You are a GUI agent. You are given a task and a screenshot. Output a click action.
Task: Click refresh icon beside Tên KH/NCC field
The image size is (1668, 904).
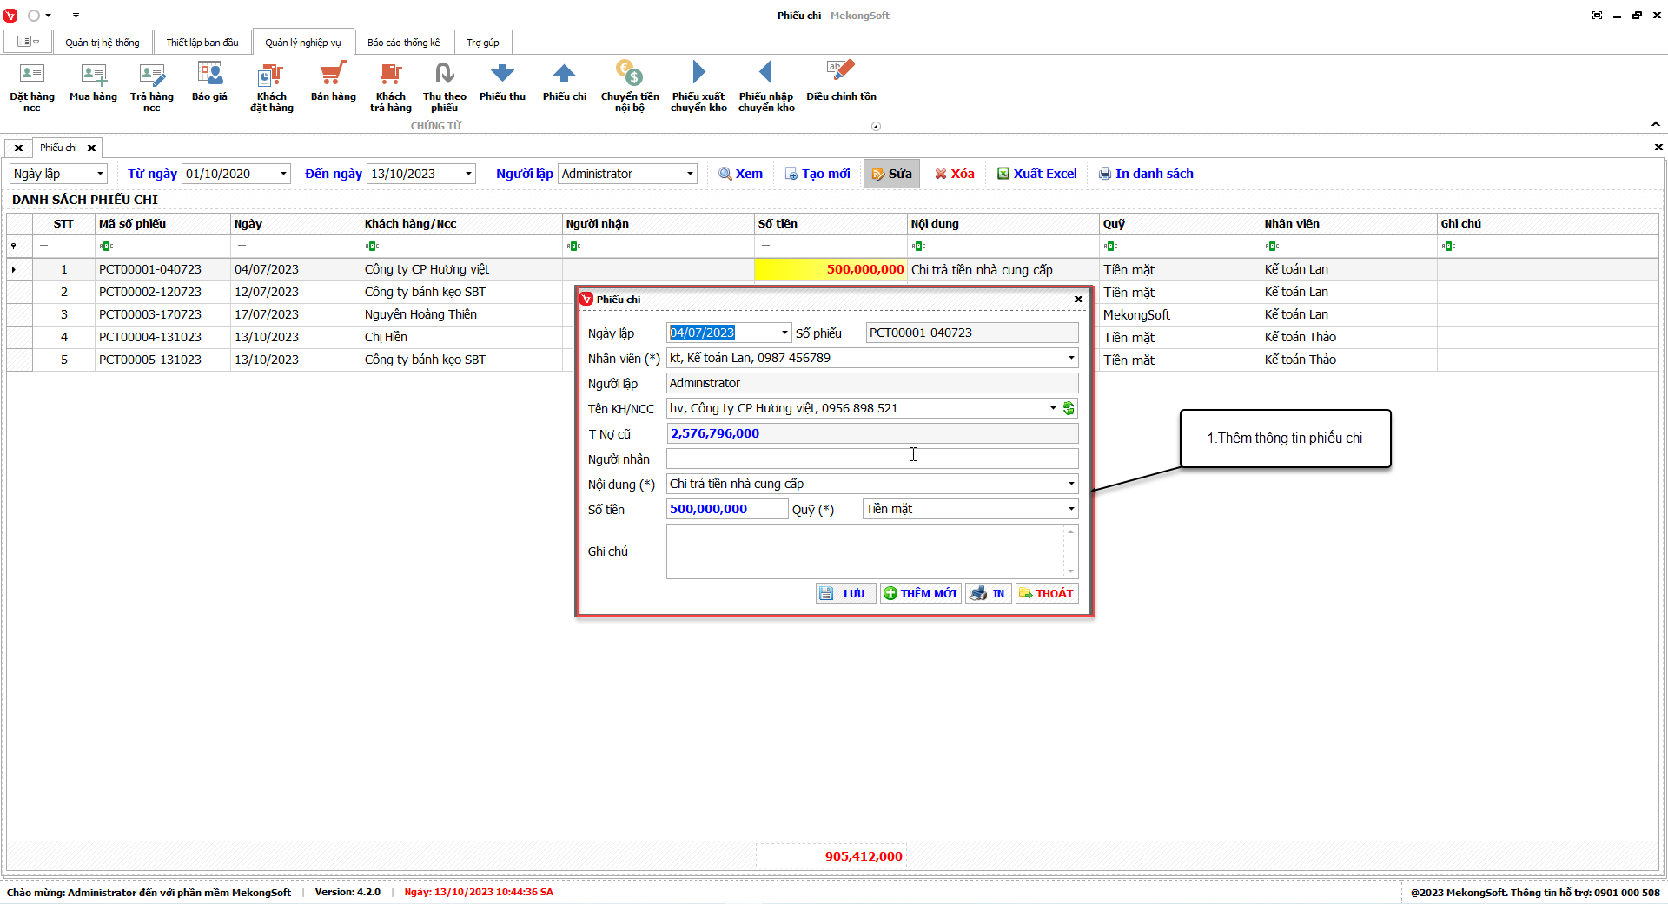click(1069, 408)
